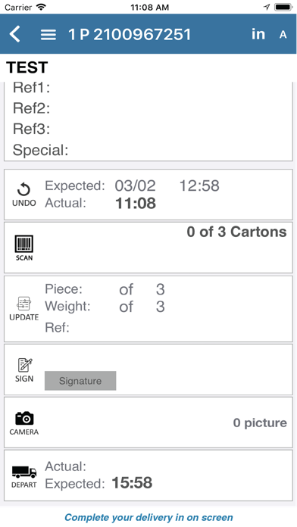Tap the 0 picture count
This screenshot has height=527, width=297.
pos(260,423)
